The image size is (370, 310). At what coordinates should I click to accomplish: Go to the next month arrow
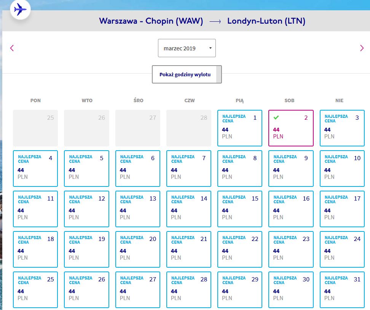[x=362, y=48]
